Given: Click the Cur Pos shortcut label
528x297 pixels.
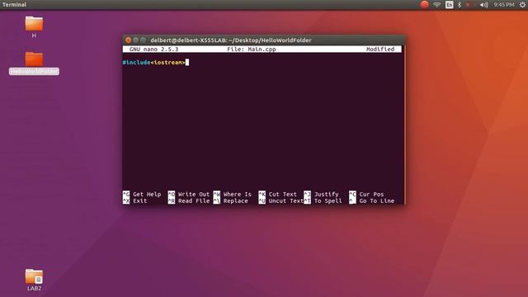Looking at the screenshot, I should (x=371, y=195).
